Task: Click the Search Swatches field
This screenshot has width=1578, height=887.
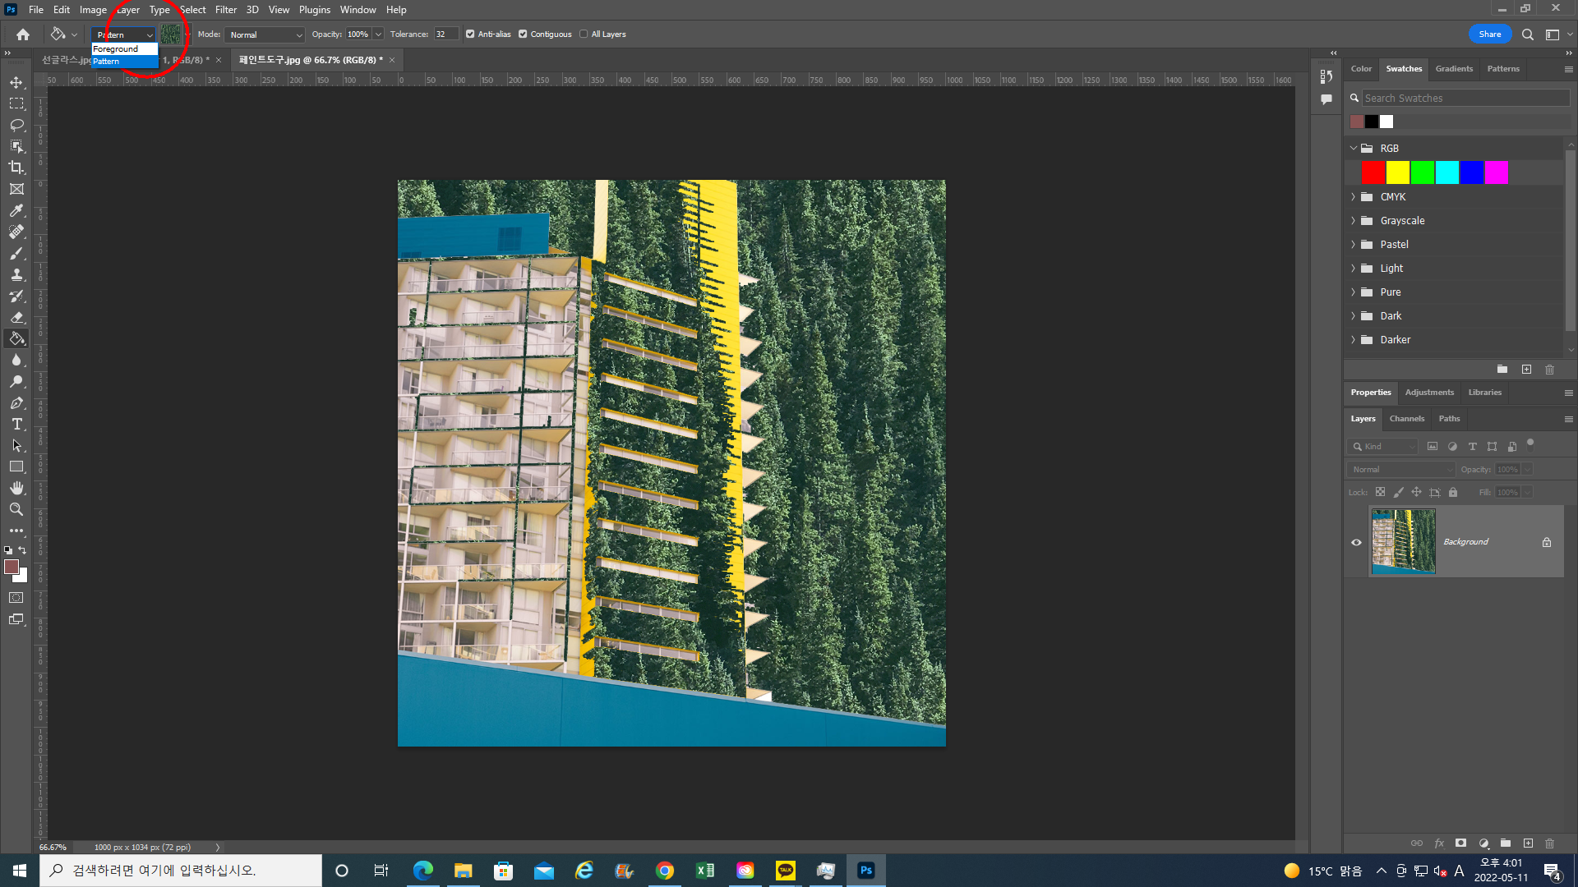Action: pos(1465,98)
